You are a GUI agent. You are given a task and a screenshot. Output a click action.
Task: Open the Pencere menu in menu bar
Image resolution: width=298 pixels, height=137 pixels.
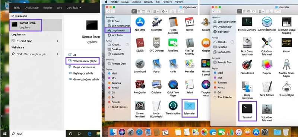pyautogui.click(x=167, y=2)
